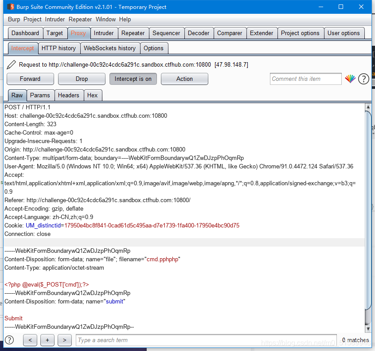Open the help question mark near comment field
The image size is (375, 351).
pos(363,79)
